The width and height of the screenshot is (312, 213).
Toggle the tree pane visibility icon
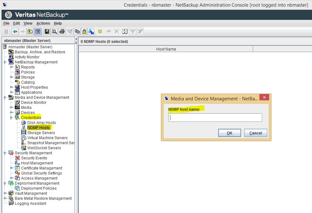38,31
